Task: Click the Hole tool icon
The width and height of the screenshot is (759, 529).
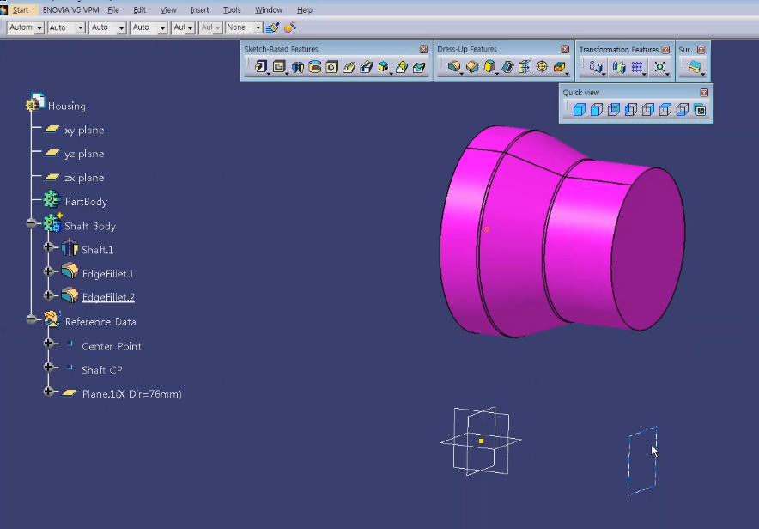Action: pyautogui.click(x=331, y=67)
